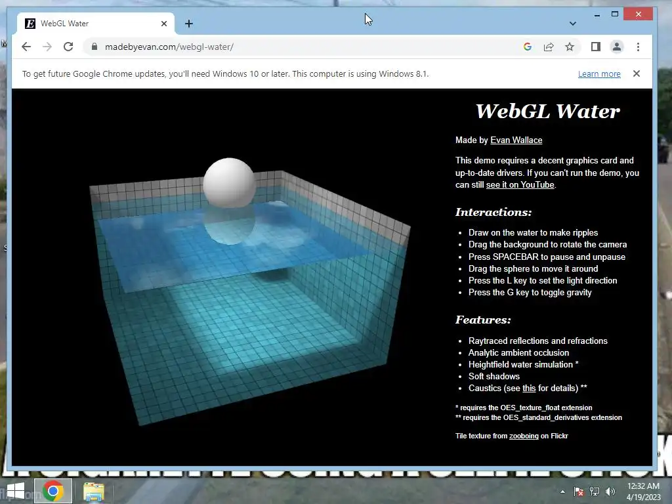
Task: Maximize the Chrome window
Action: coord(614,14)
